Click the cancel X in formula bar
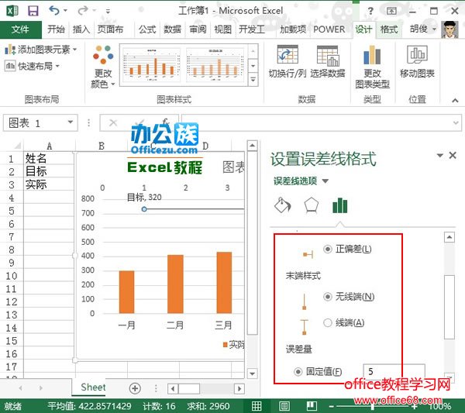Image resolution: width=465 pixels, height=413 pixels. 113,122
